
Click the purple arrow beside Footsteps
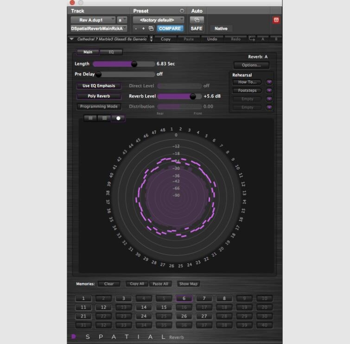coord(269,91)
